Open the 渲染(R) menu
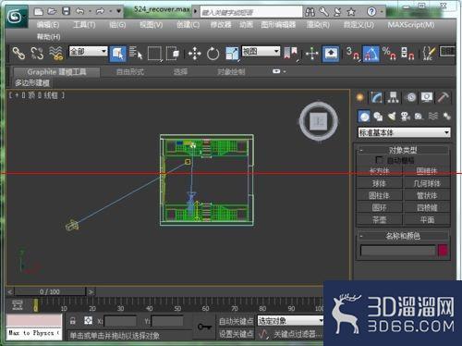Viewport: 462px width, 346px height. pyautogui.click(x=318, y=25)
